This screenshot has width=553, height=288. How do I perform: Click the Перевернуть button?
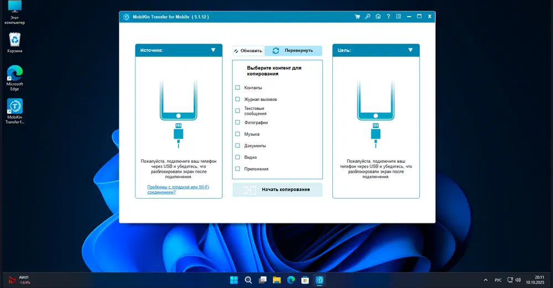coord(293,51)
